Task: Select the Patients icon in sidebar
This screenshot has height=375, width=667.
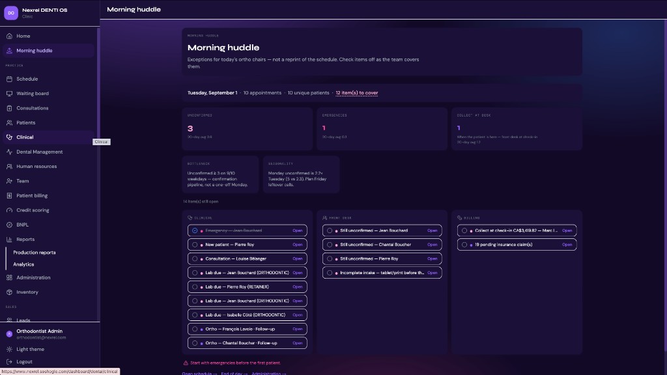Action: coord(9,123)
